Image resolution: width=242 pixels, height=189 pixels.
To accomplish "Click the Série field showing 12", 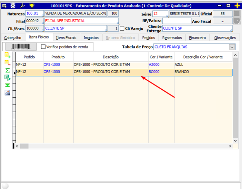I will [x=160, y=14].
